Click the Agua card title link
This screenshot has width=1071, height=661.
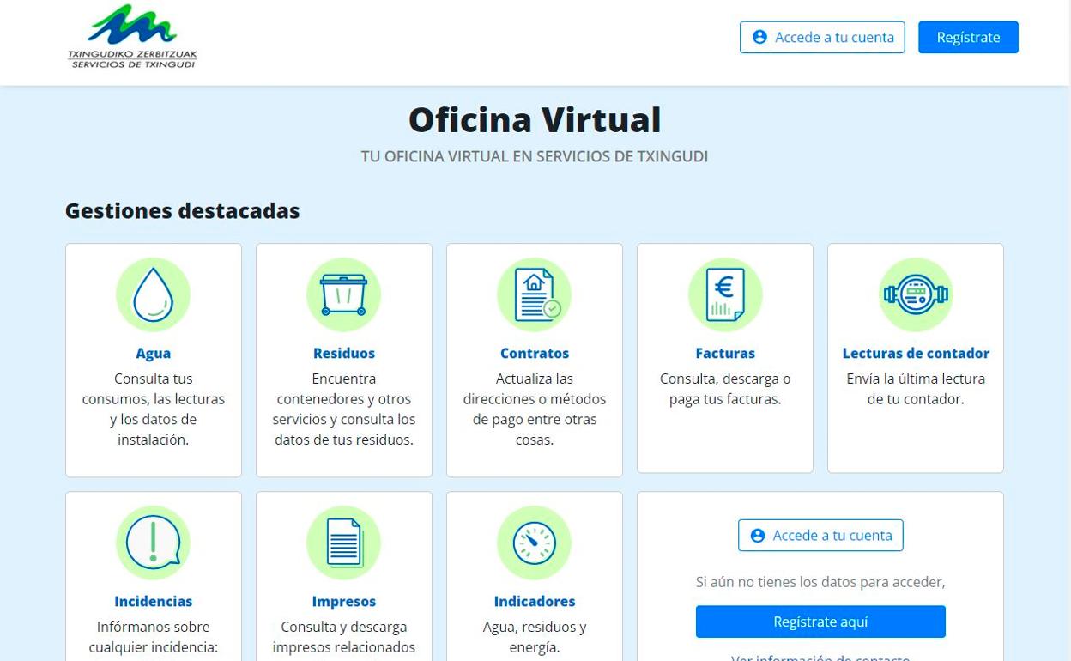(153, 353)
